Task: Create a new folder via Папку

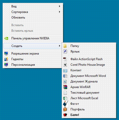Action: tap(89, 46)
